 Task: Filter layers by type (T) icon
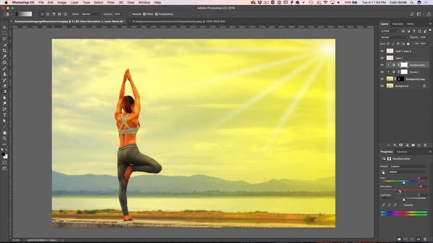tap(414, 31)
